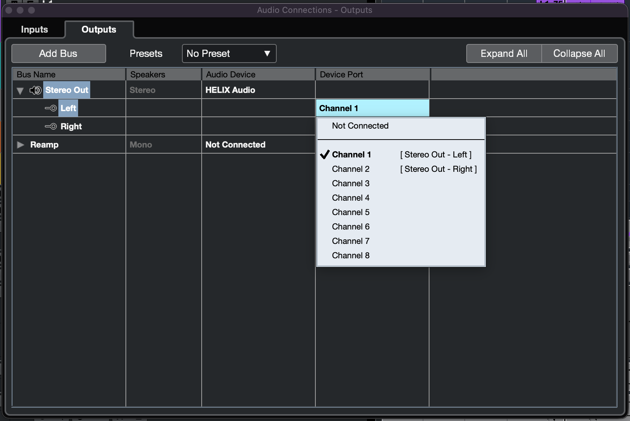
Task: Click the Right channel connector icon
Action: coord(51,127)
